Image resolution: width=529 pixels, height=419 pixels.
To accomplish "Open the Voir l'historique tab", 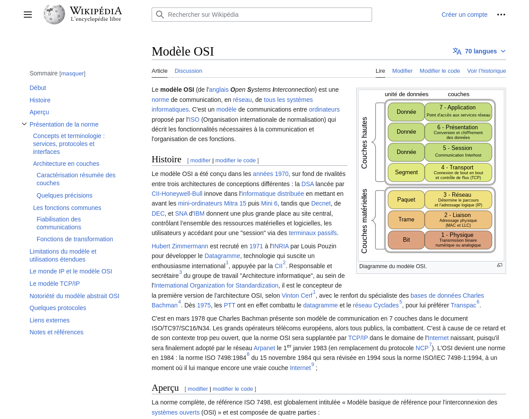I will (487, 71).
